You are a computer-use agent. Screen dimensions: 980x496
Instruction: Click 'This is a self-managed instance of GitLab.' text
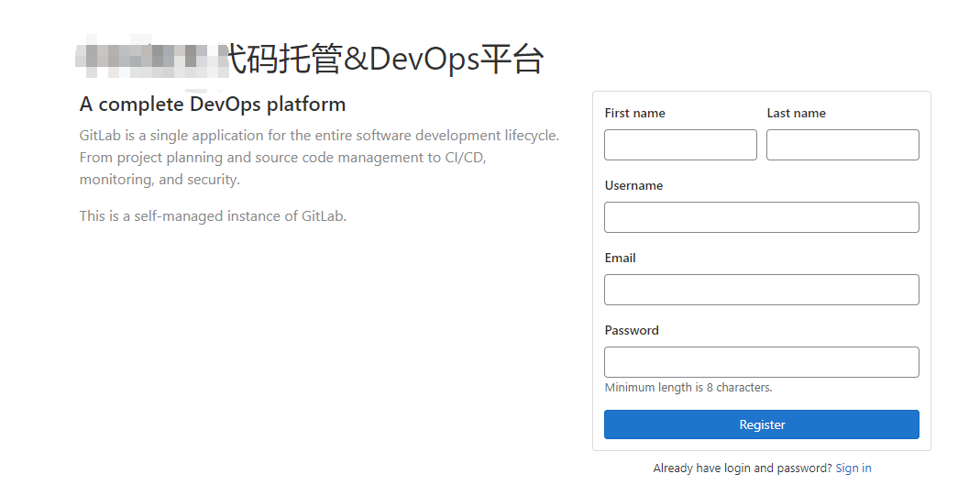[213, 216]
